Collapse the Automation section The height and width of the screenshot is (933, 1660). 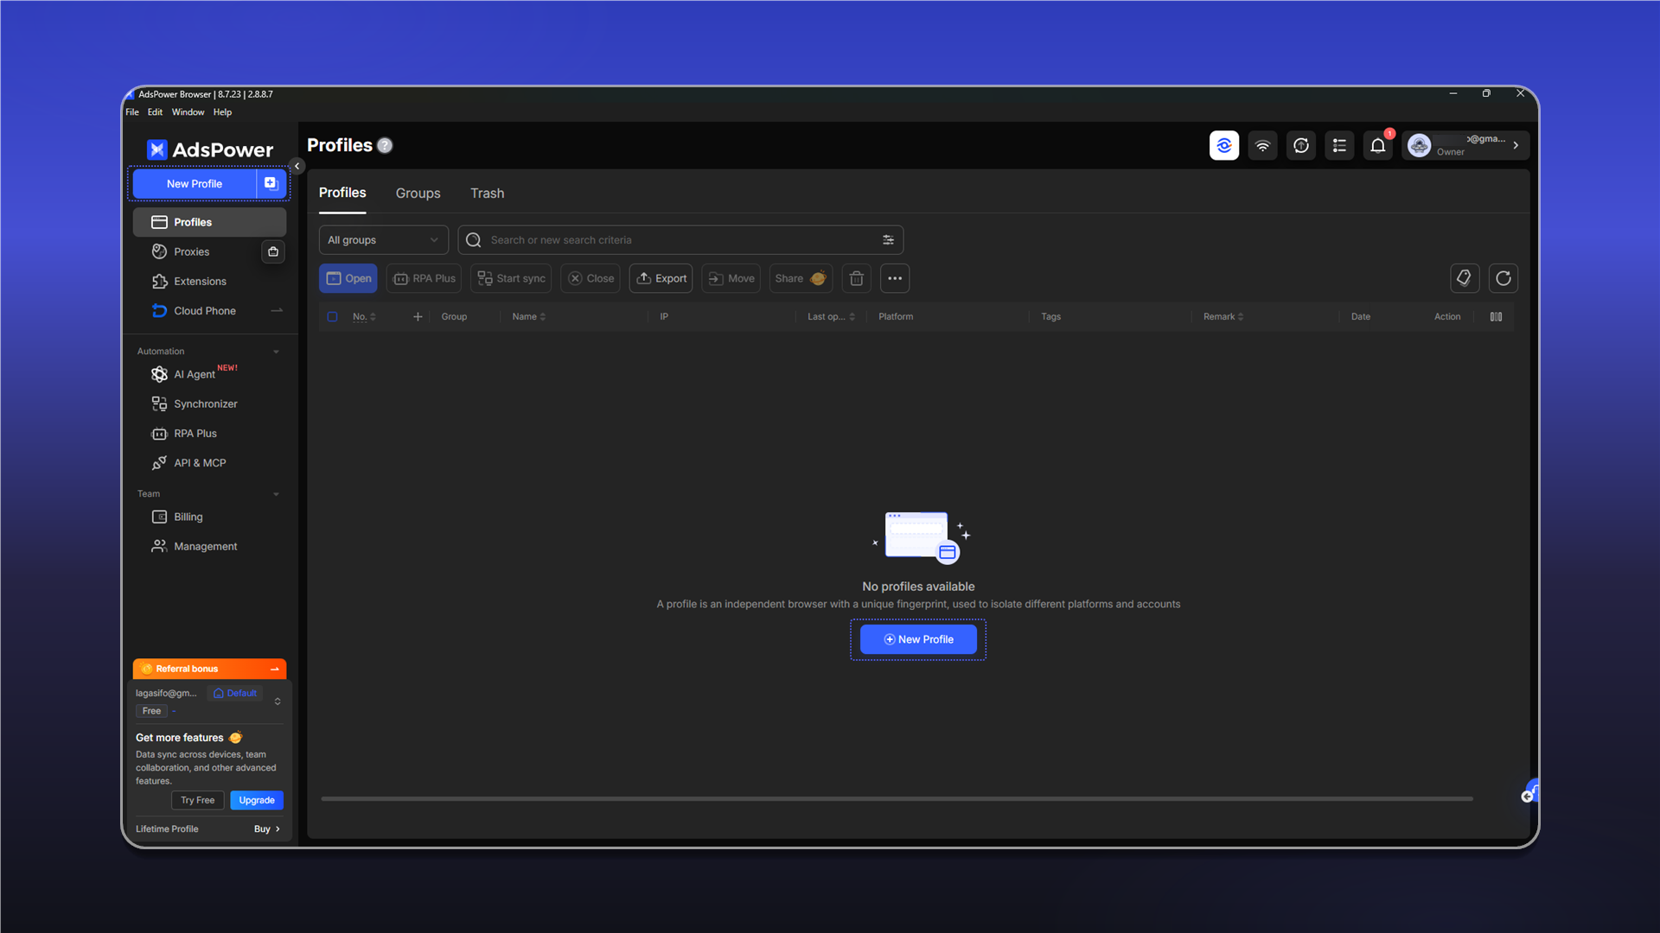(x=277, y=352)
